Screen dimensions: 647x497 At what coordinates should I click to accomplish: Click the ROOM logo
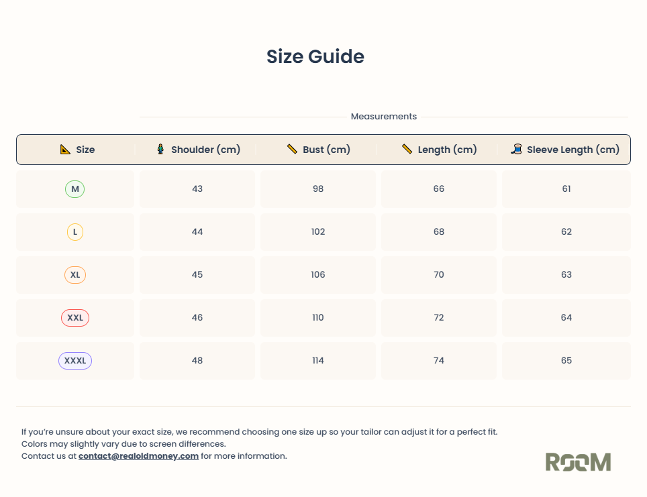578,462
